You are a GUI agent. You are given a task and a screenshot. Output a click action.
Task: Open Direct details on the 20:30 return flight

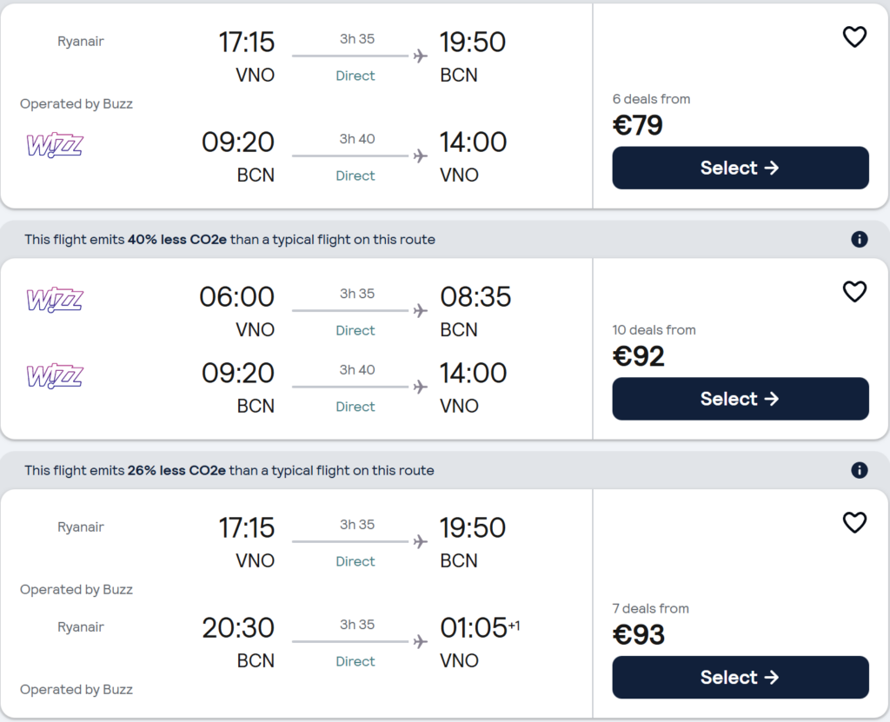(x=355, y=661)
